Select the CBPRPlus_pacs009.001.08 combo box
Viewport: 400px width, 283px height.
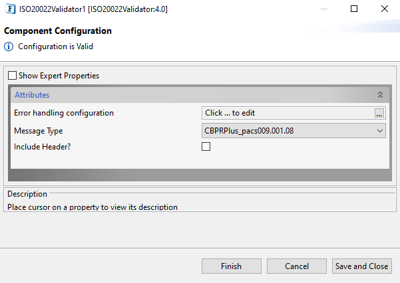click(x=294, y=131)
